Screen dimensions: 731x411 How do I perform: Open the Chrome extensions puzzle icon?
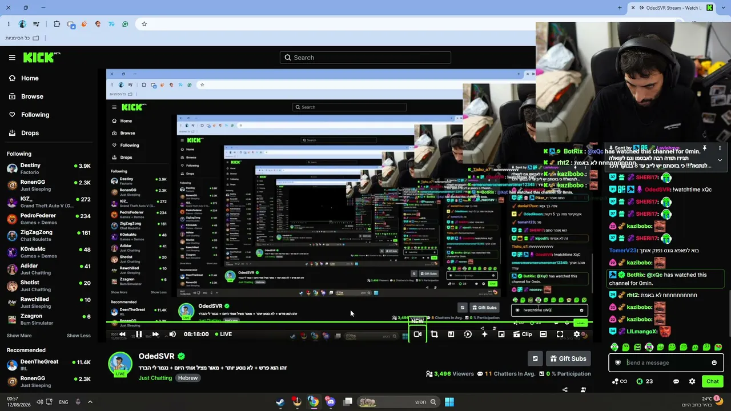tap(57, 24)
